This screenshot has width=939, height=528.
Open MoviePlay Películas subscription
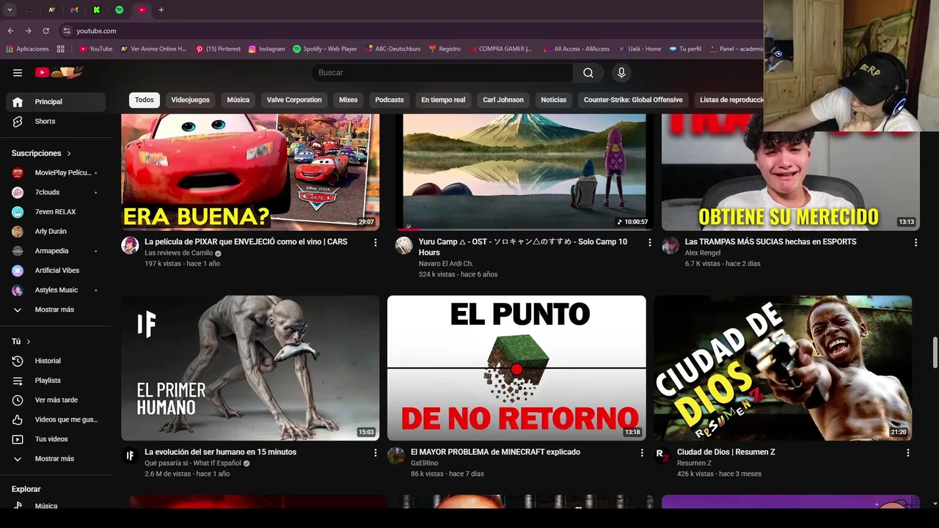pyautogui.click(x=56, y=172)
